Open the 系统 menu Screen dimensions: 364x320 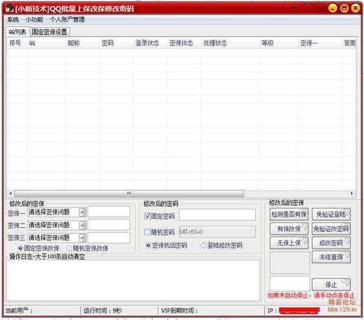[x=13, y=20]
